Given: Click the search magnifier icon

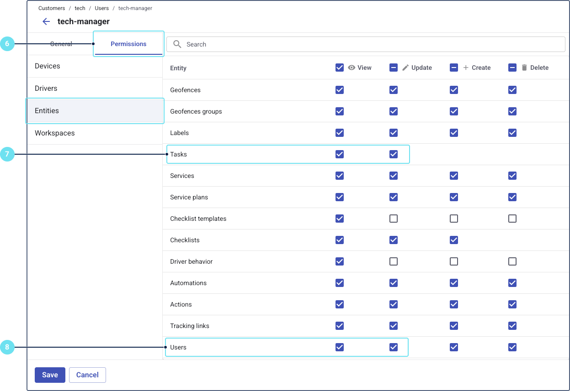Looking at the screenshot, I should (x=177, y=44).
